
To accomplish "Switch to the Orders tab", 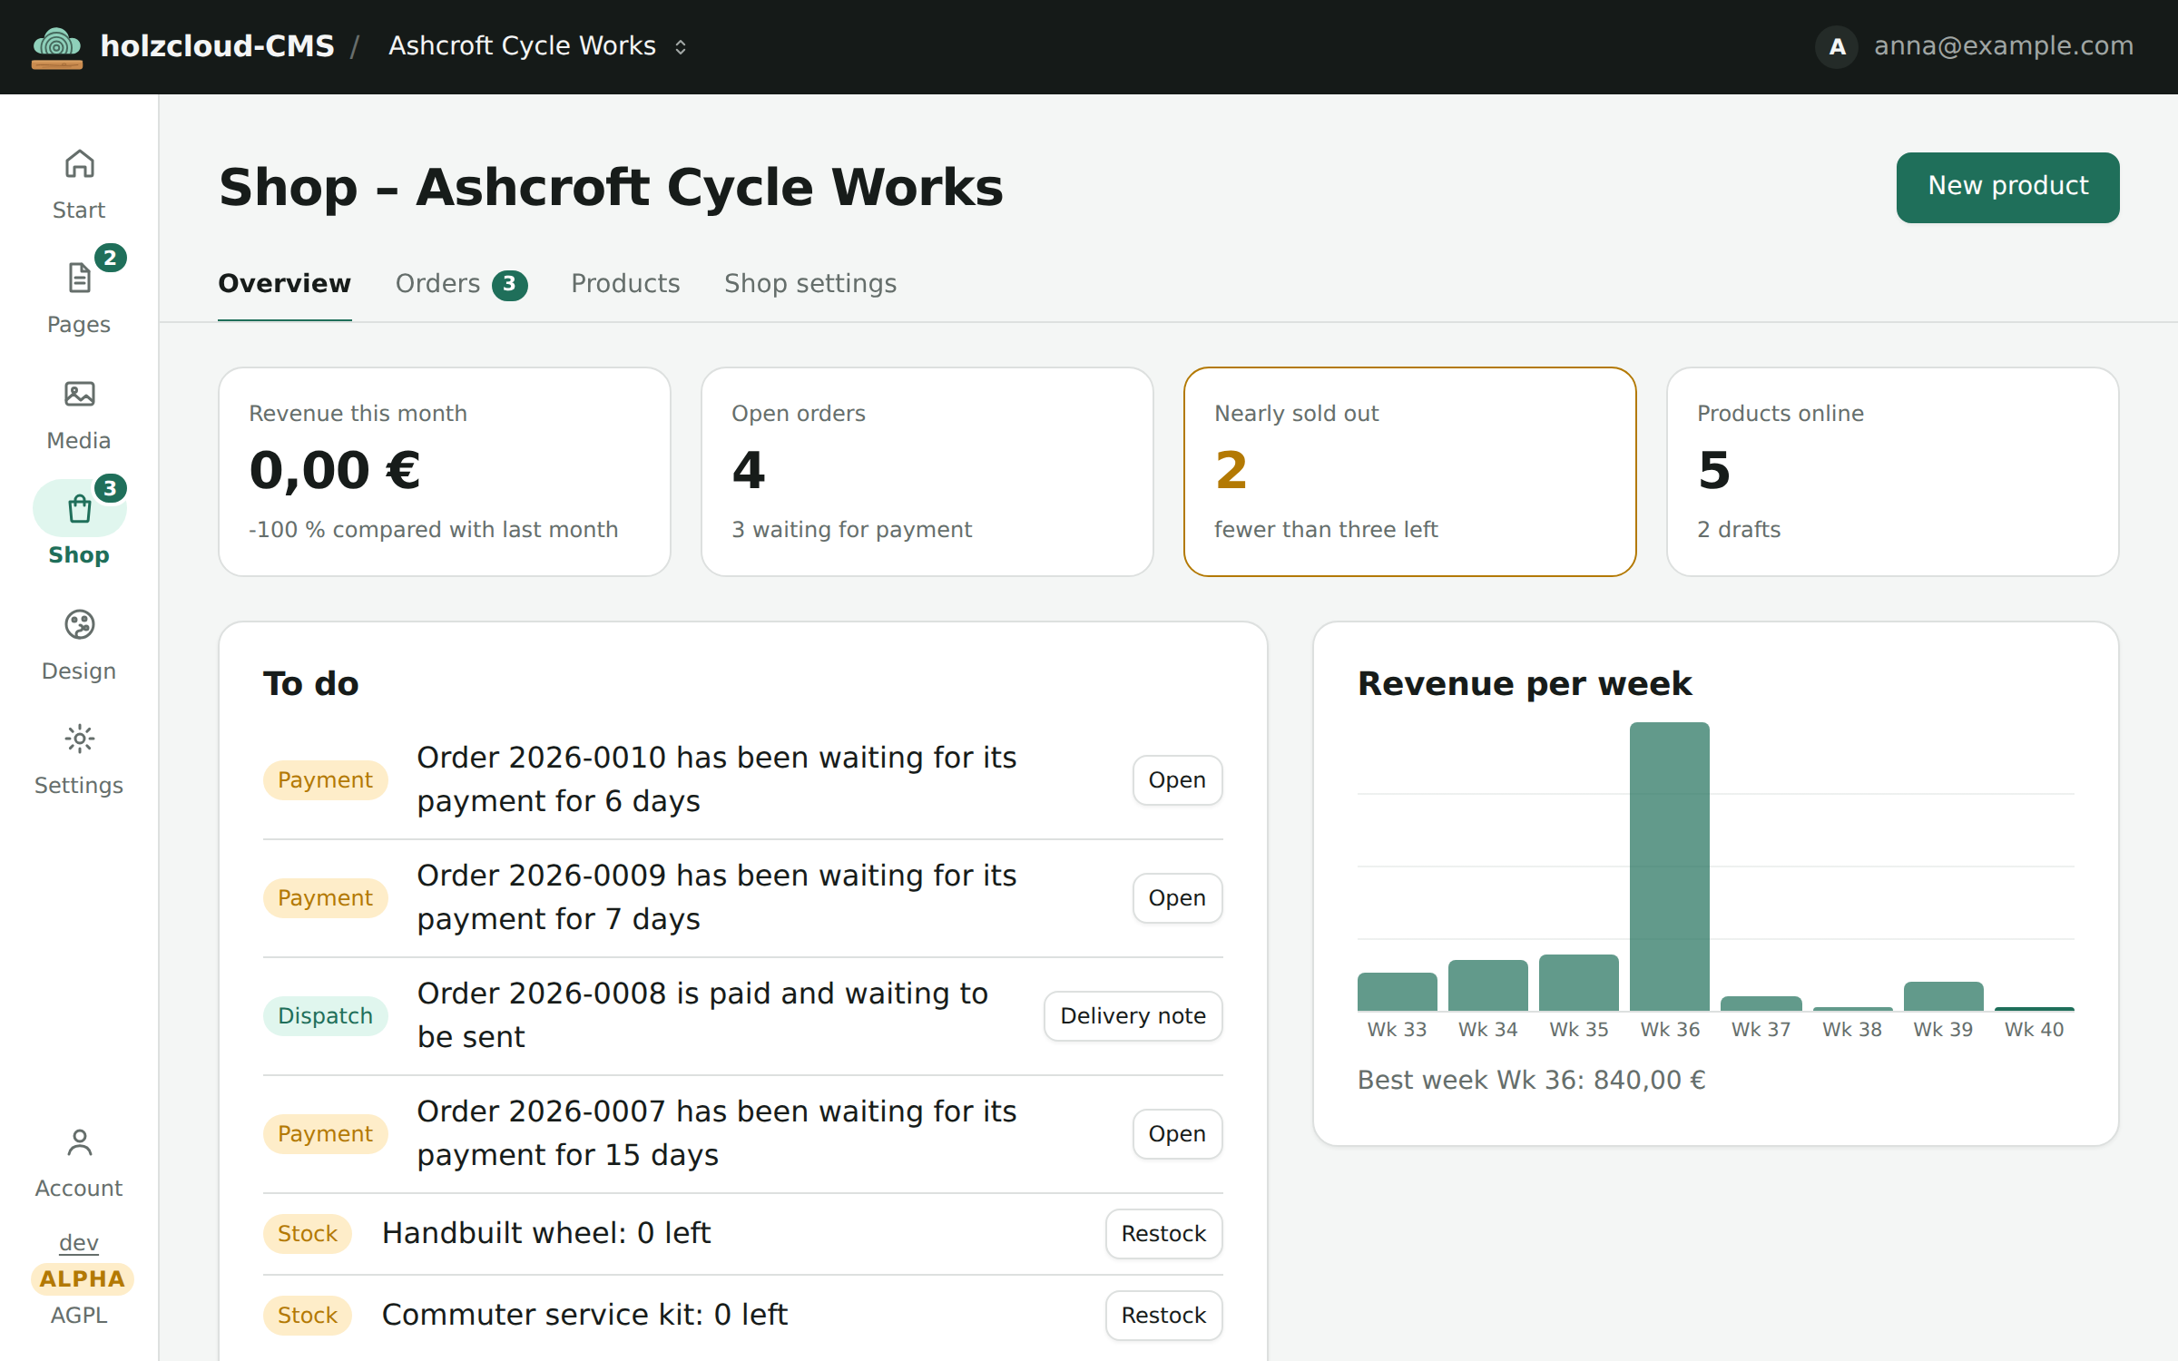I will 461,284.
